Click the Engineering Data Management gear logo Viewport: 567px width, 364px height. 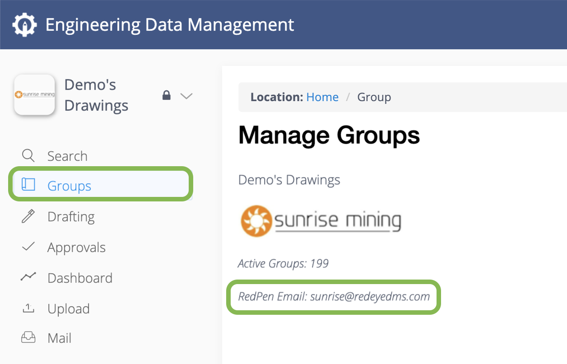point(24,24)
